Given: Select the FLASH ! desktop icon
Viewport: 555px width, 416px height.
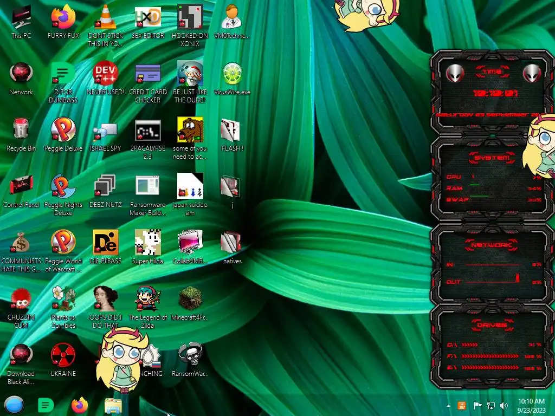Looking at the screenshot, I should (x=232, y=135).
